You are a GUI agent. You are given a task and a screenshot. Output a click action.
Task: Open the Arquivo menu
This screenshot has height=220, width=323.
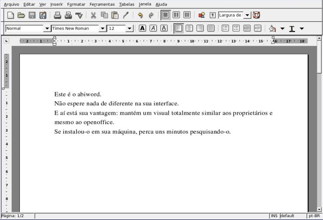[11, 4]
